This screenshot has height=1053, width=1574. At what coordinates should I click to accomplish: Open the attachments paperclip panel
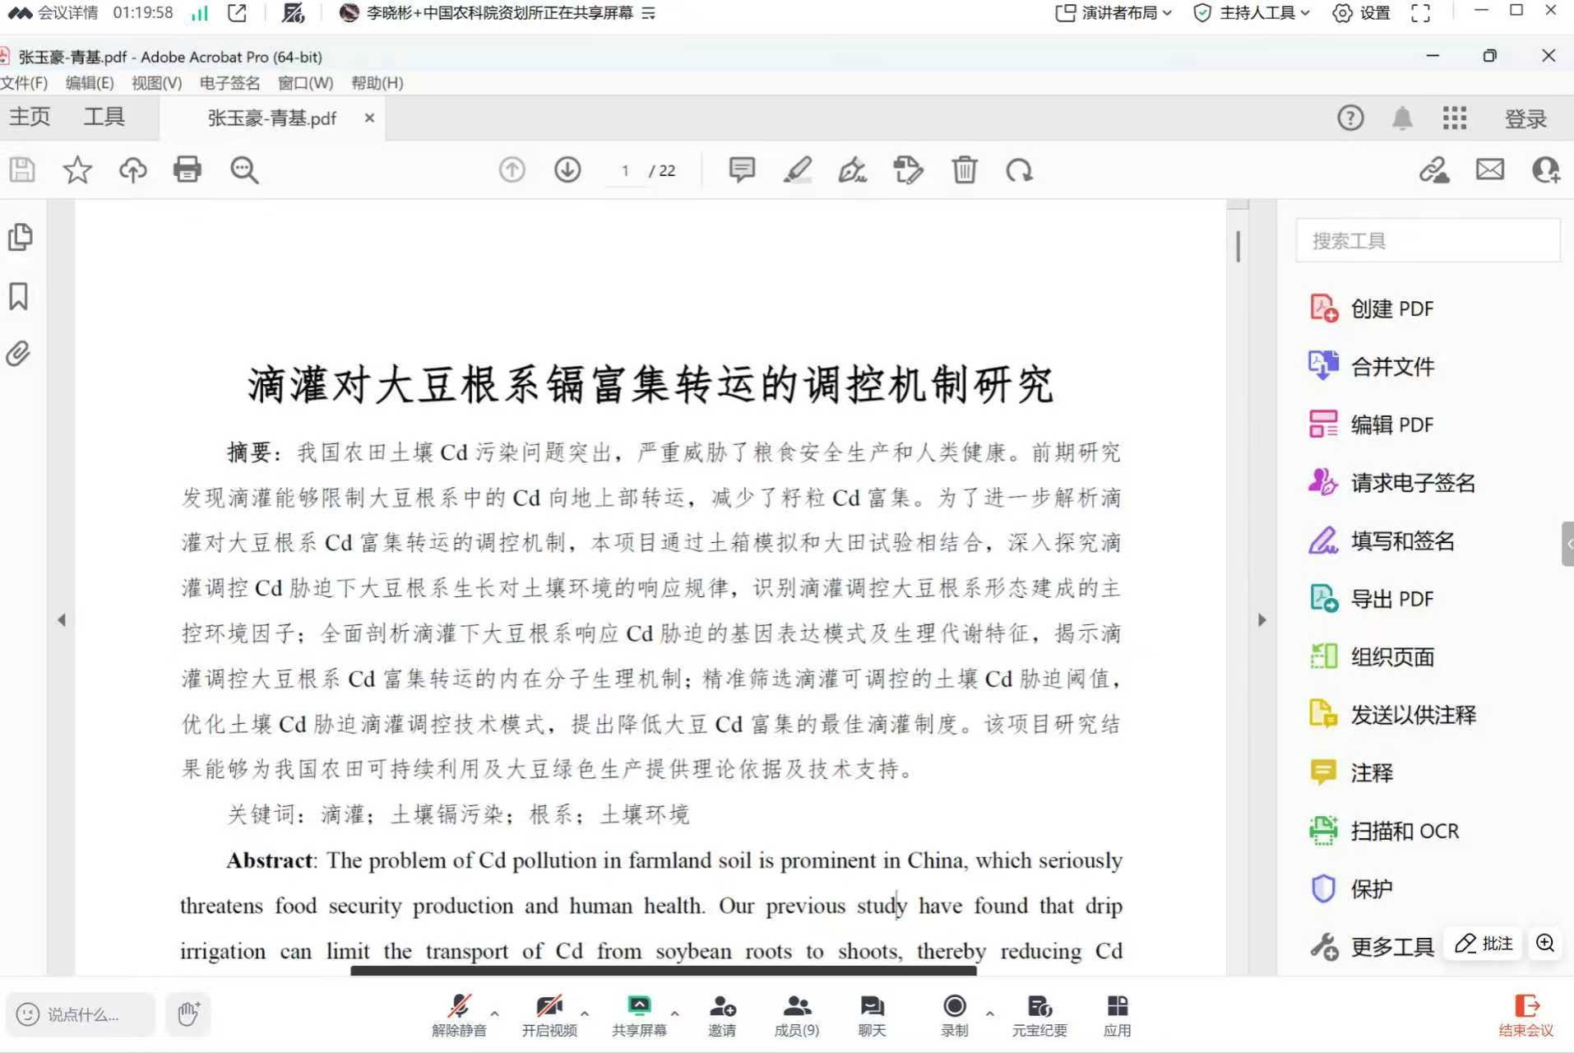coord(19,354)
